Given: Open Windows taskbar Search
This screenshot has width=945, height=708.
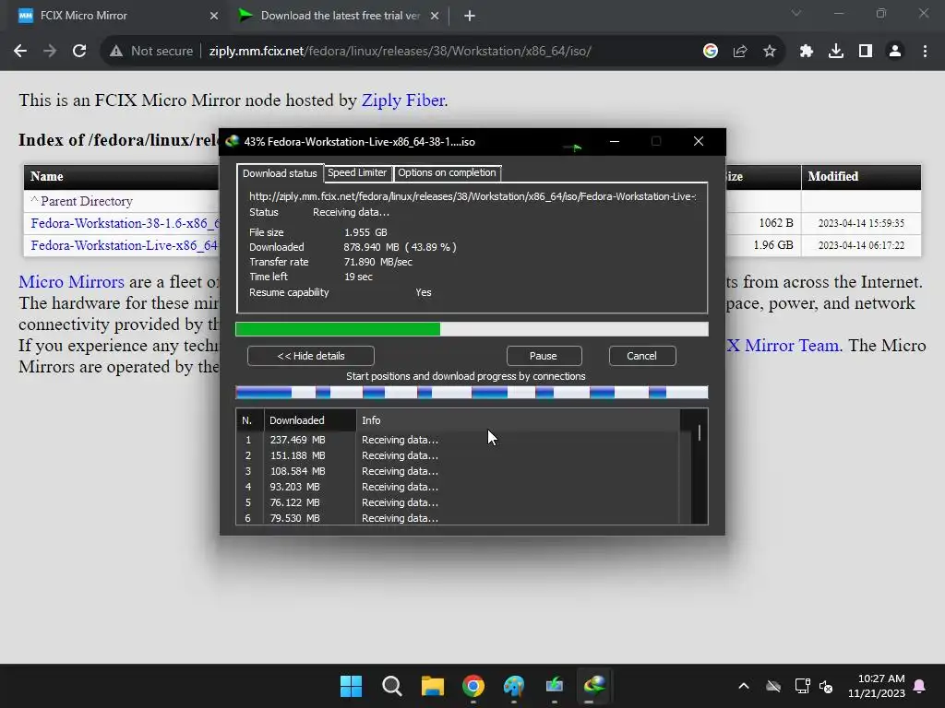Looking at the screenshot, I should pos(391,686).
